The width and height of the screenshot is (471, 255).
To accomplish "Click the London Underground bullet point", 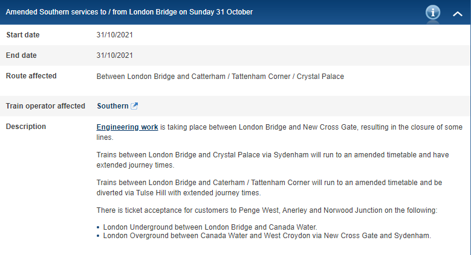I will click(210, 227).
